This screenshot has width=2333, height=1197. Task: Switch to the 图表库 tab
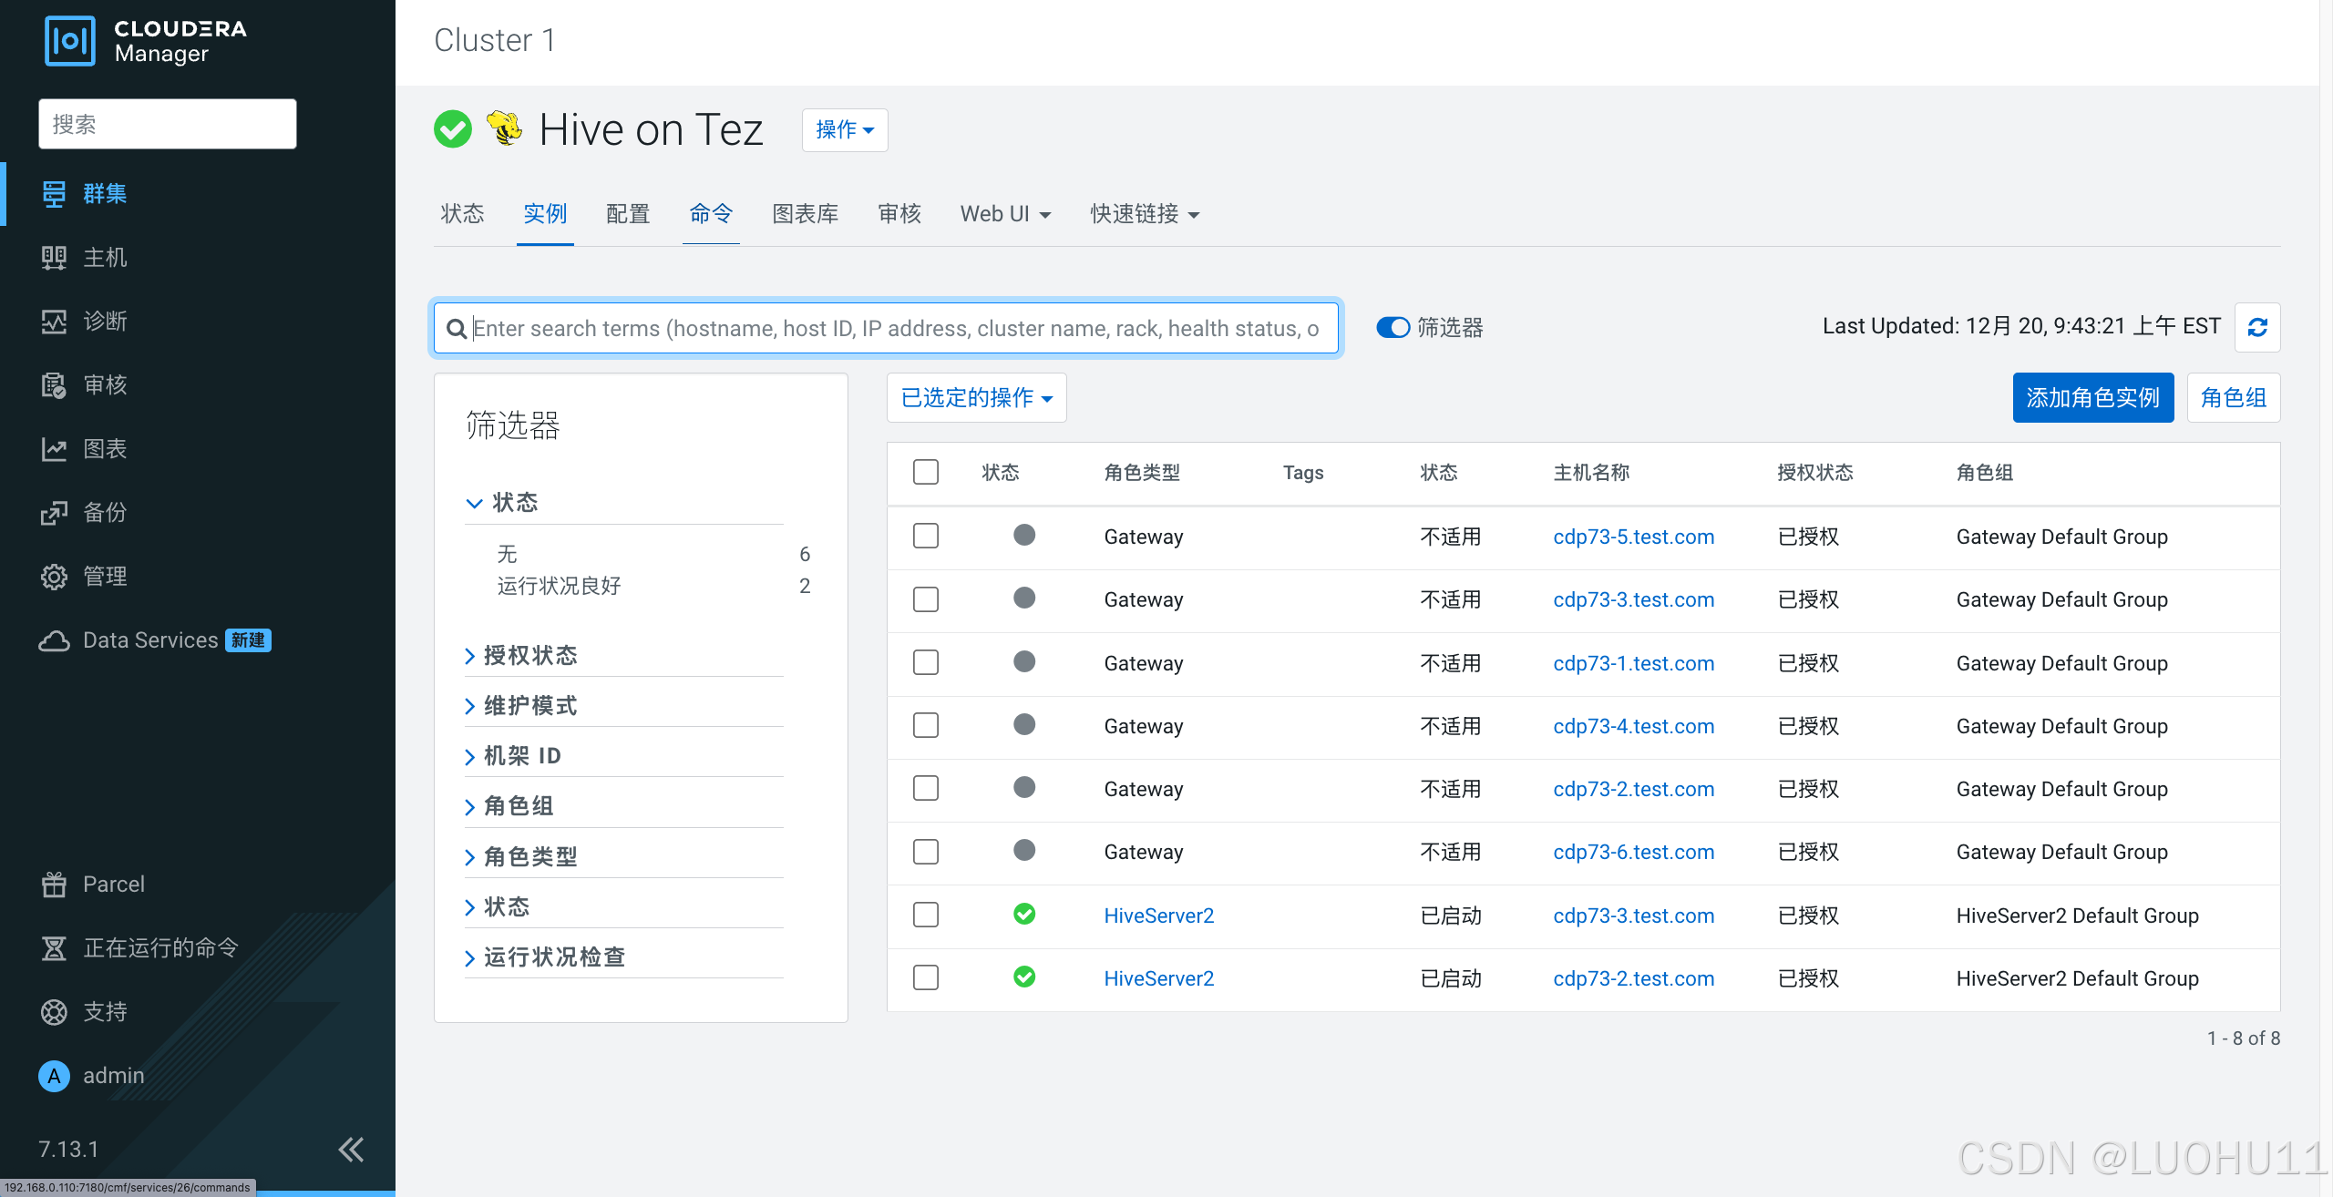805,214
